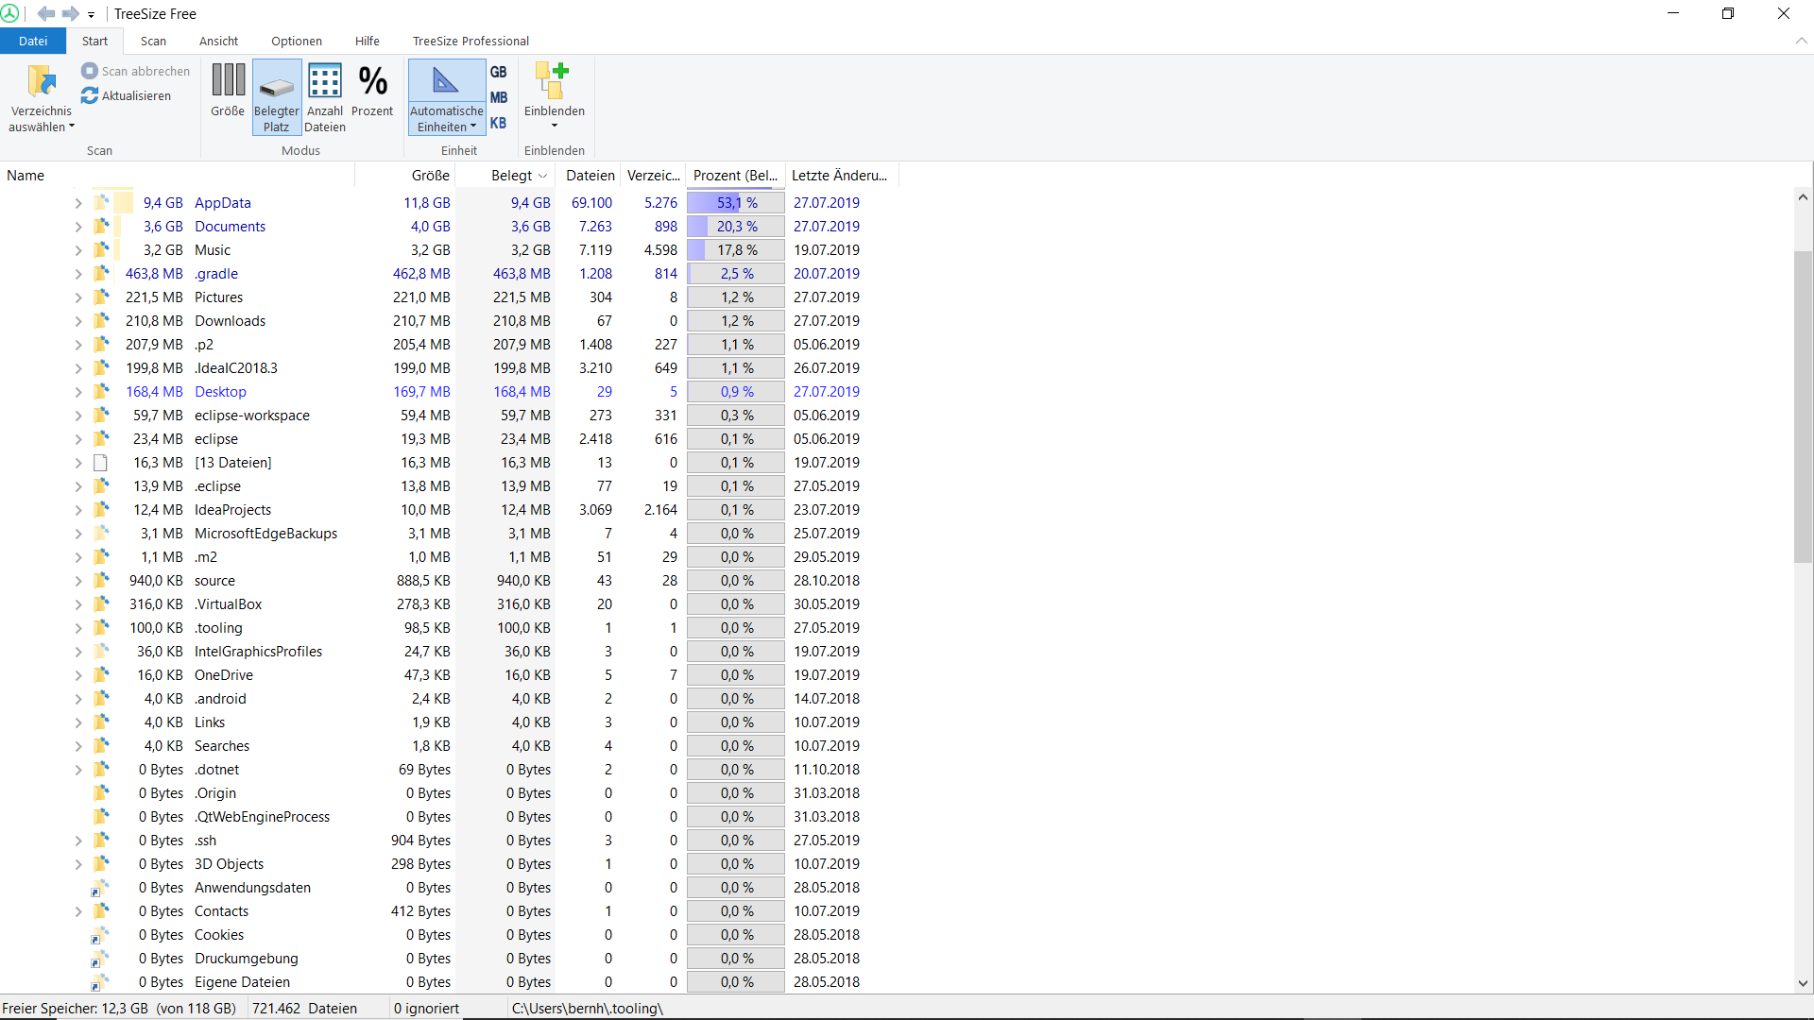Expand the Downloads folder node
This screenshot has width=1814, height=1020.
click(x=78, y=321)
